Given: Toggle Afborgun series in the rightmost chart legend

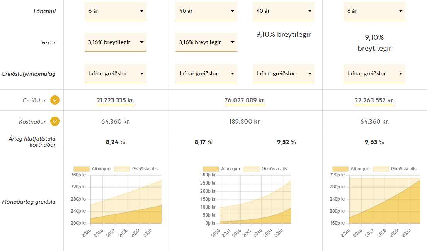Looking at the screenshot, I should click(x=340, y=169).
